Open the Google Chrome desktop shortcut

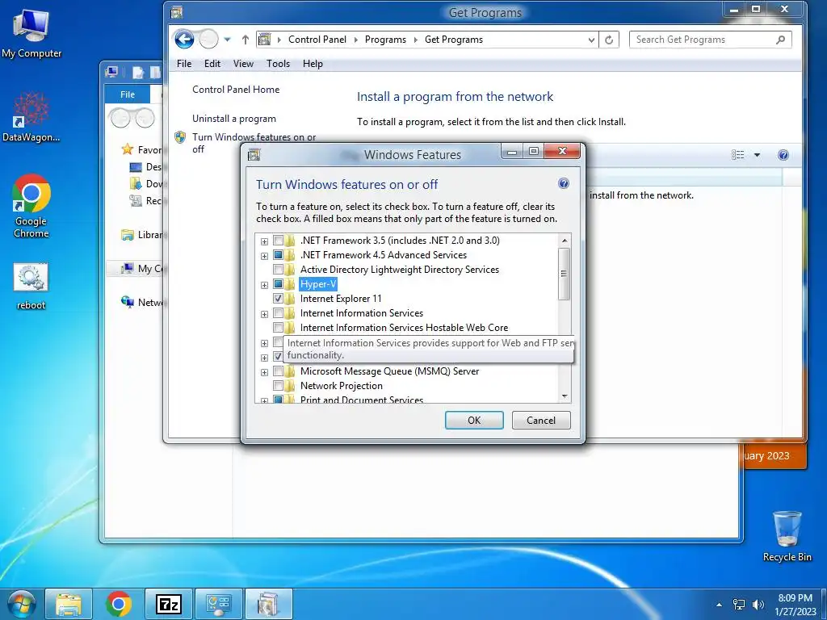[31, 206]
